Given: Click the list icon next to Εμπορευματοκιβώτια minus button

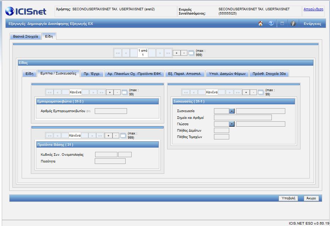Looking at the screenshot, I should point(125,92).
